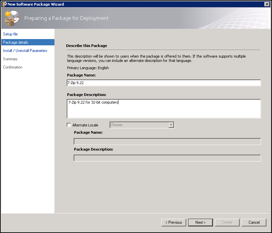This screenshot has width=272, height=233.
Task: Close the New Software Package Wizard window
Action: click(267, 4)
